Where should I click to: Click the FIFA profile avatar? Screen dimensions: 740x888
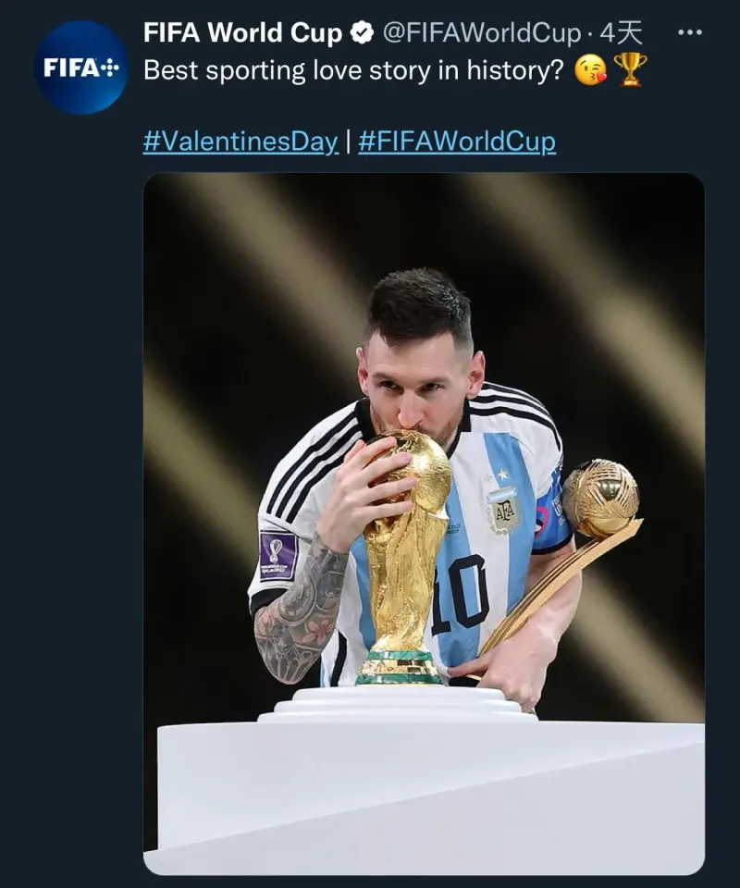tap(81, 68)
